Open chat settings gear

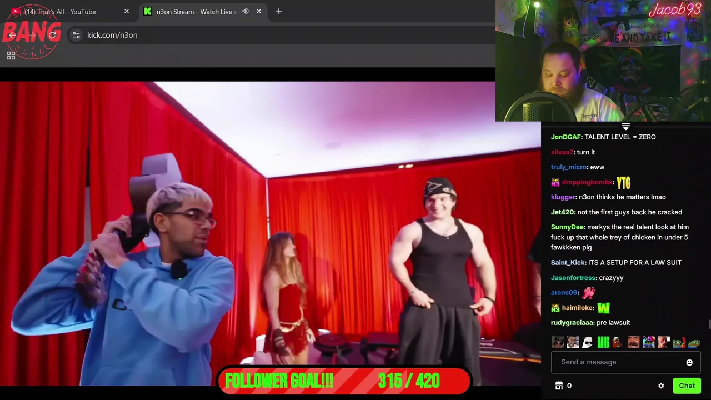click(x=661, y=386)
